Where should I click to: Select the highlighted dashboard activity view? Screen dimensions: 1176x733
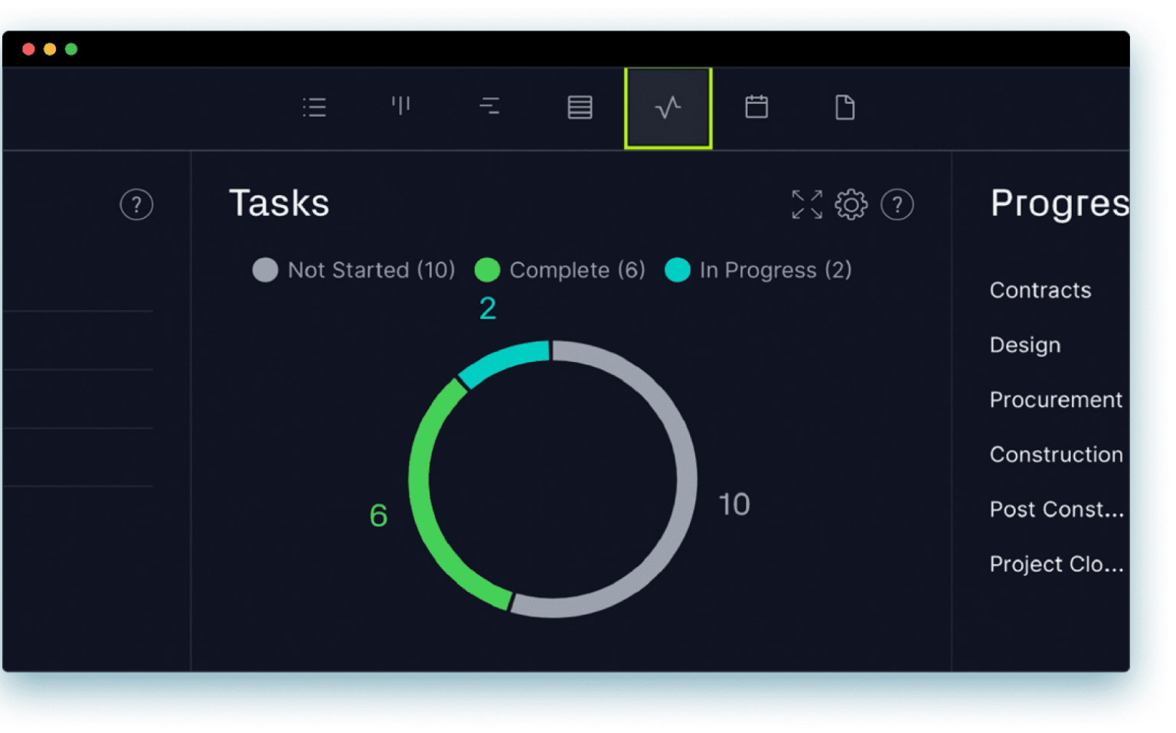click(668, 107)
